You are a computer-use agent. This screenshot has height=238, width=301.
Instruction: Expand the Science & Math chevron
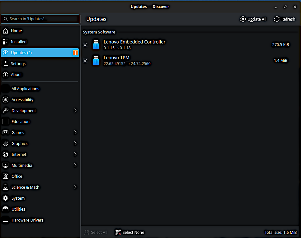click(75, 187)
